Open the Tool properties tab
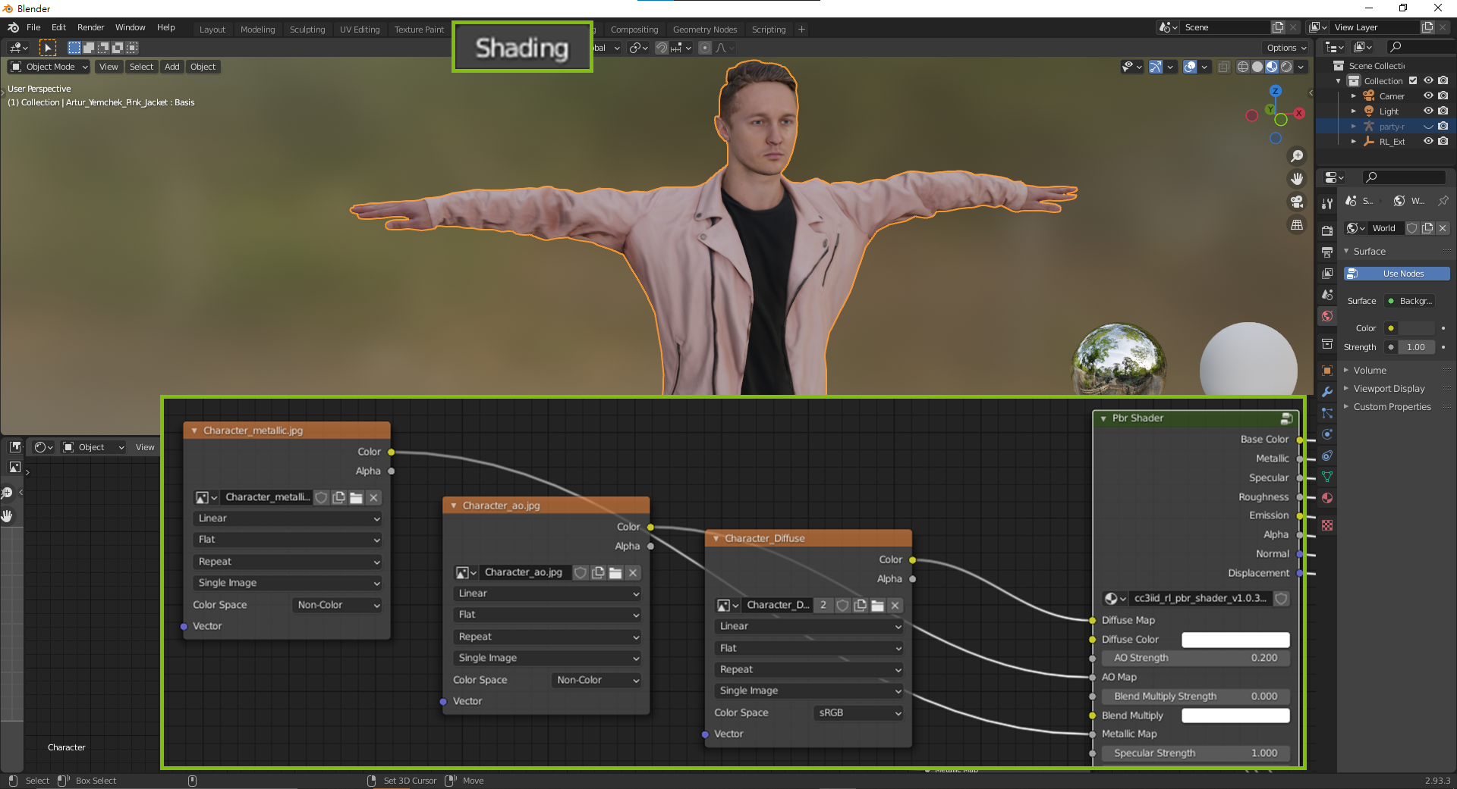 tap(1327, 204)
